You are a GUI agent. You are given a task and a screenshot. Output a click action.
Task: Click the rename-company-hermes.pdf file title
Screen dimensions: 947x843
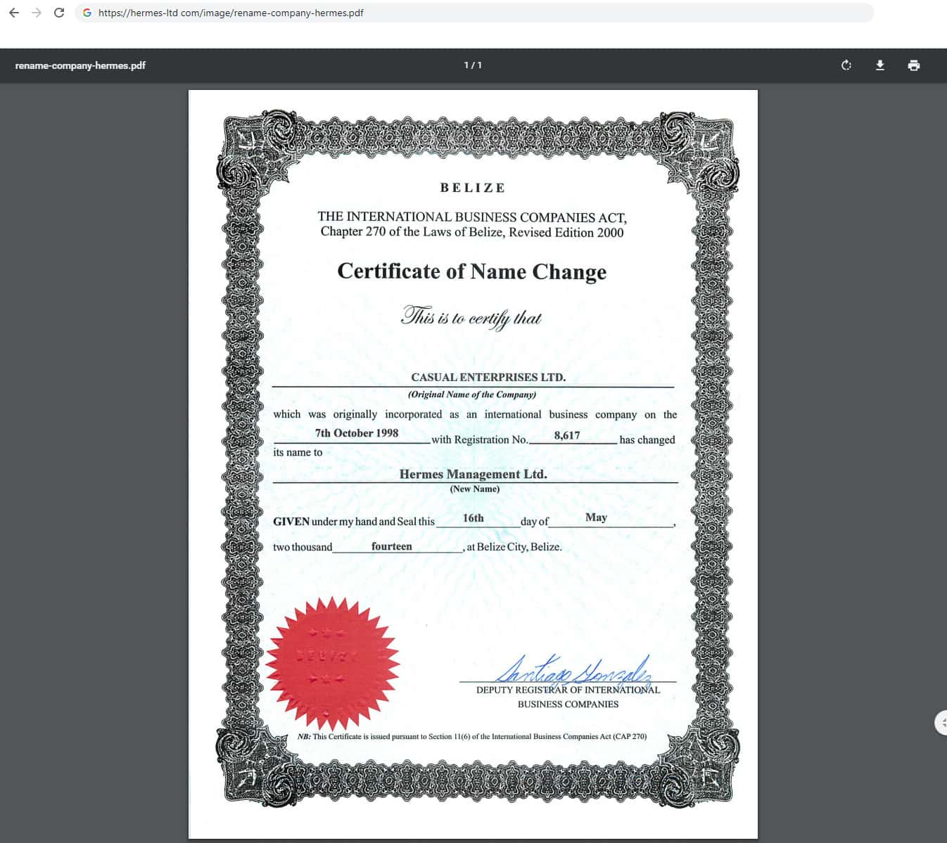point(80,65)
